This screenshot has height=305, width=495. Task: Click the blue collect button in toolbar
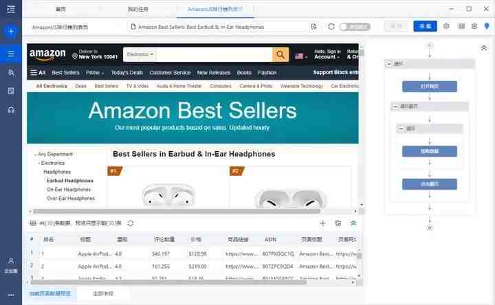pyautogui.click(x=426, y=26)
